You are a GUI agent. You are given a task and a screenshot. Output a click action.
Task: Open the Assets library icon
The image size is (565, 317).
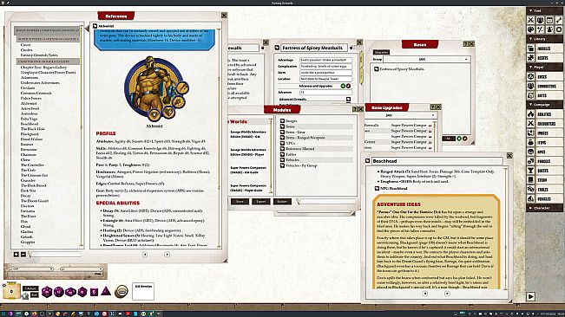click(x=531, y=57)
